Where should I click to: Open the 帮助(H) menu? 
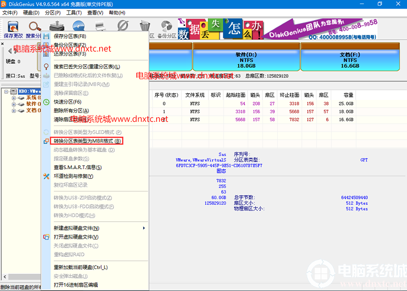tap(117, 13)
